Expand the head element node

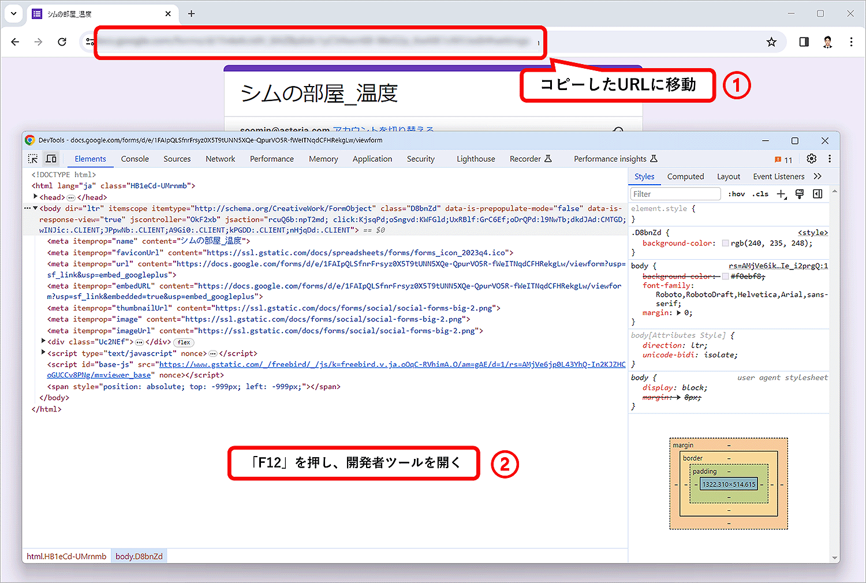(35, 197)
